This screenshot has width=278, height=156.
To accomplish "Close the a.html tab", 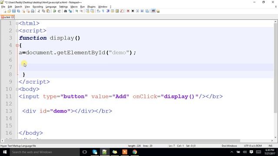I will [x=13, y=17].
